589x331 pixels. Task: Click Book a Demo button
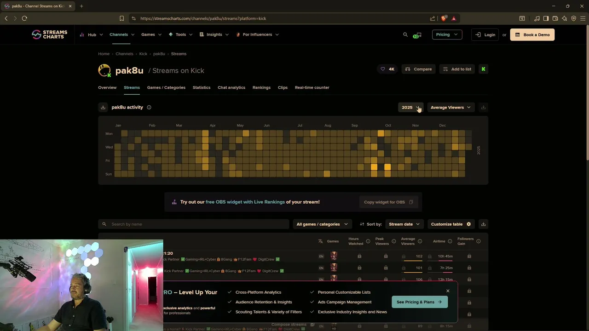point(532,34)
